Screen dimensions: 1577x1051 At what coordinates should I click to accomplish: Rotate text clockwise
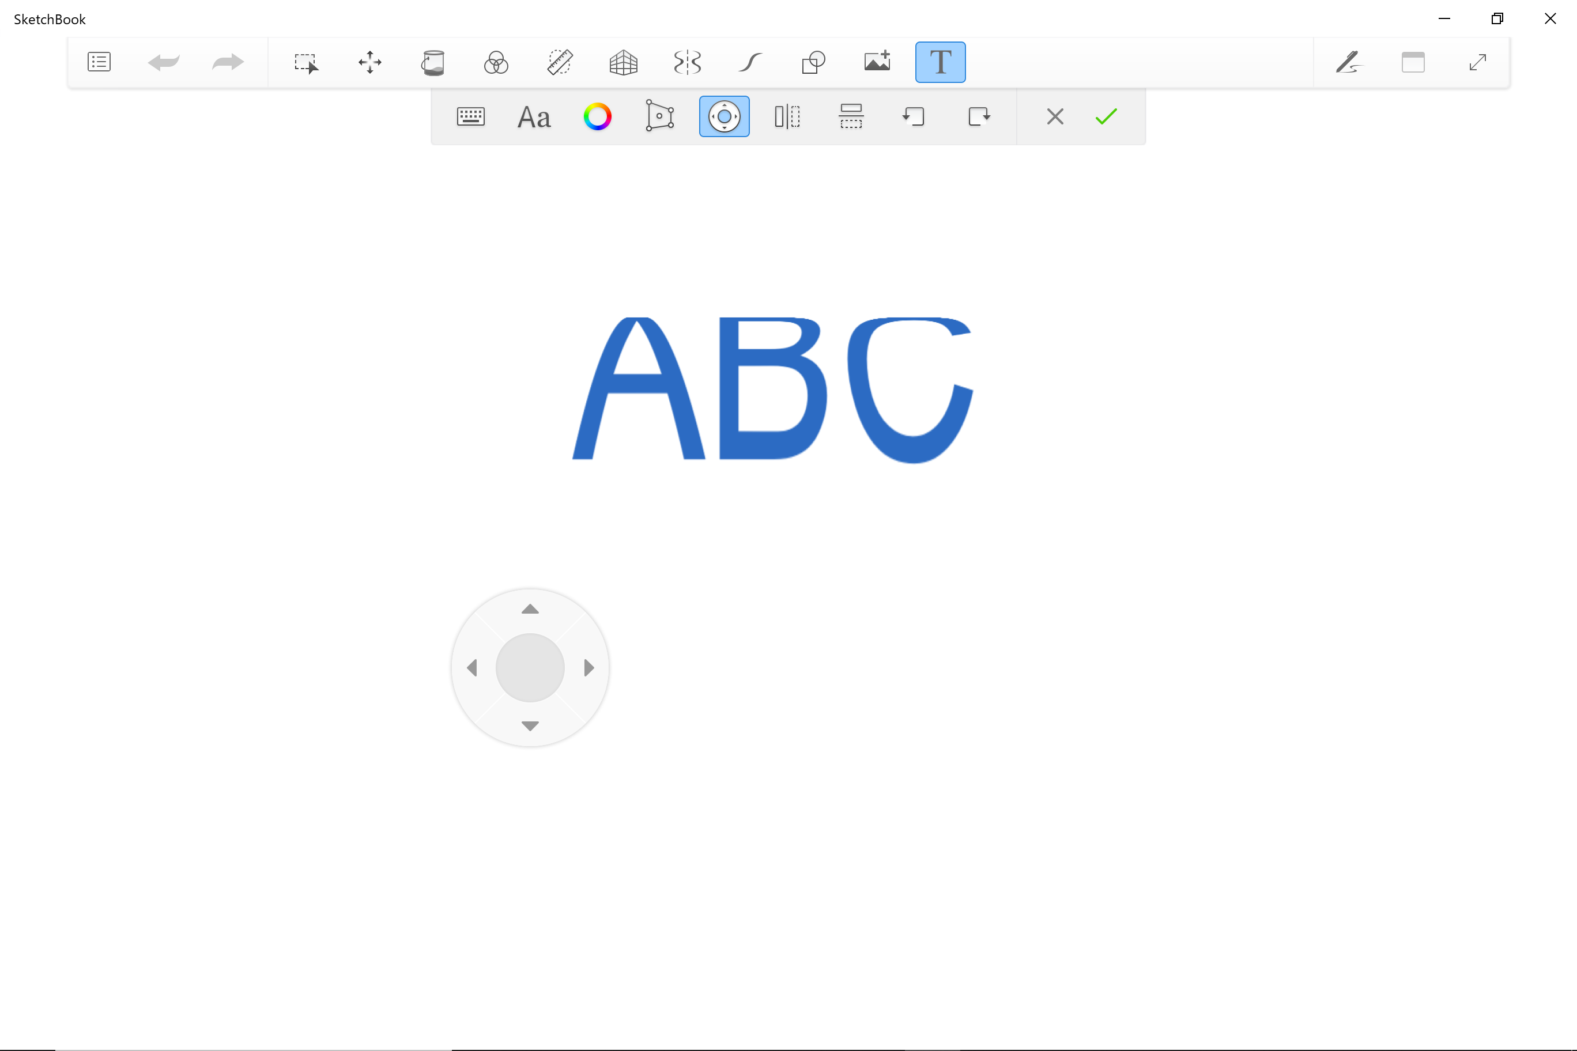tap(979, 116)
